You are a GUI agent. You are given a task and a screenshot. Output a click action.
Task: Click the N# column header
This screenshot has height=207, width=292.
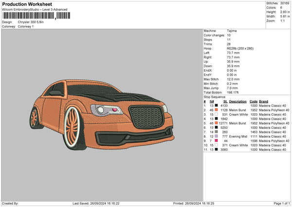coord(211,101)
